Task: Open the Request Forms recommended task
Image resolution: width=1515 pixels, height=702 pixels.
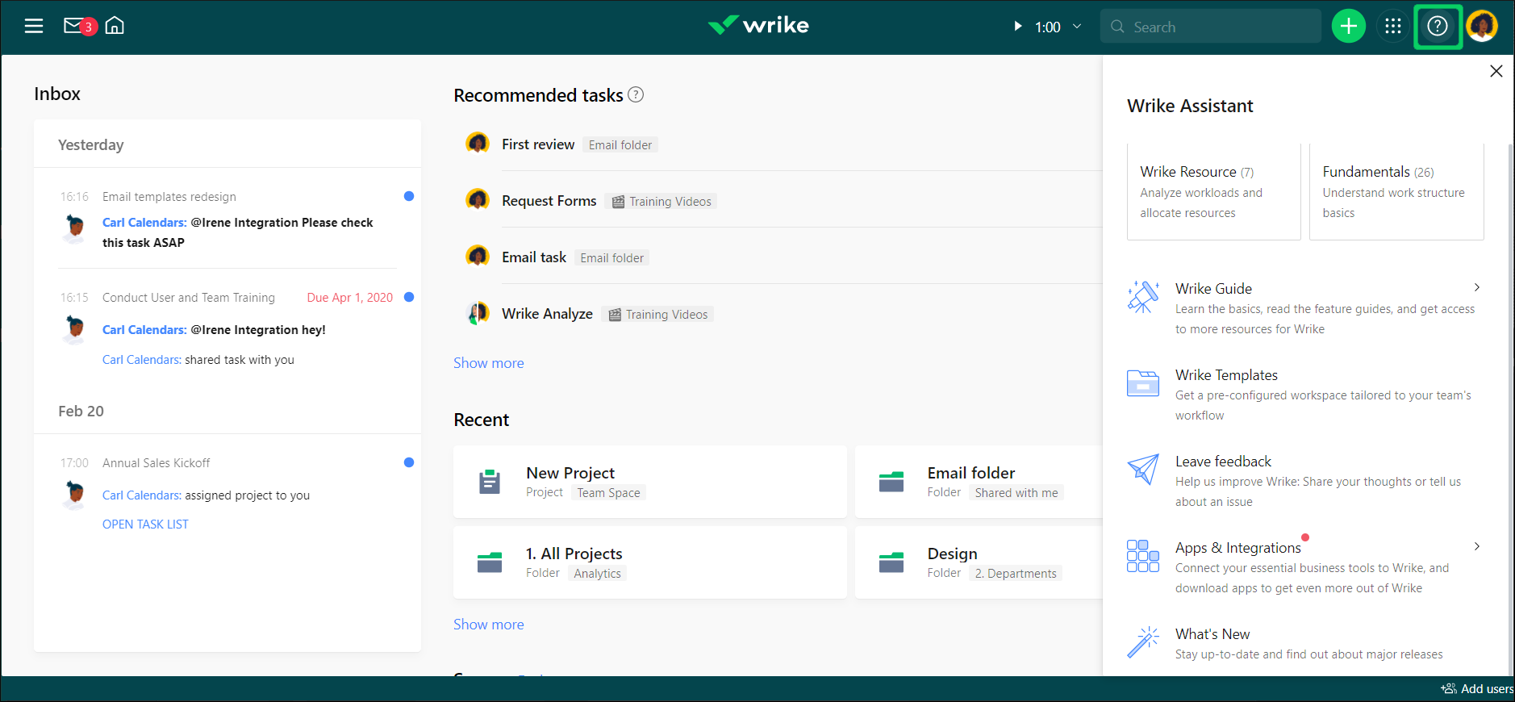Action: click(x=549, y=201)
